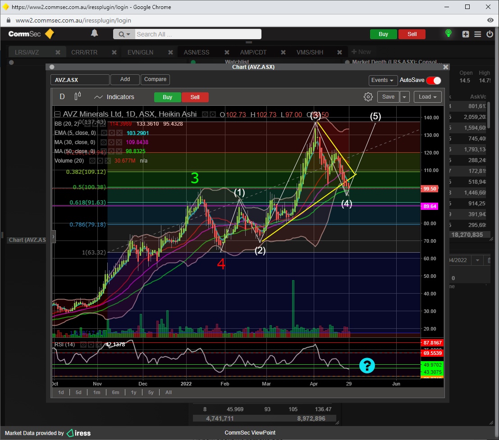Collapse the AVZ Minerals legend box
This screenshot has width=499, height=440.
point(58,114)
